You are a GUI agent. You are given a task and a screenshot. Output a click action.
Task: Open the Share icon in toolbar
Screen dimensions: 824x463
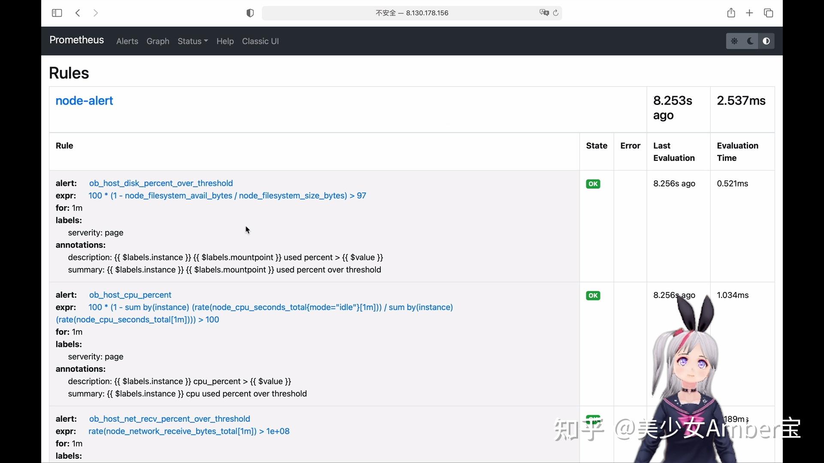(731, 13)
